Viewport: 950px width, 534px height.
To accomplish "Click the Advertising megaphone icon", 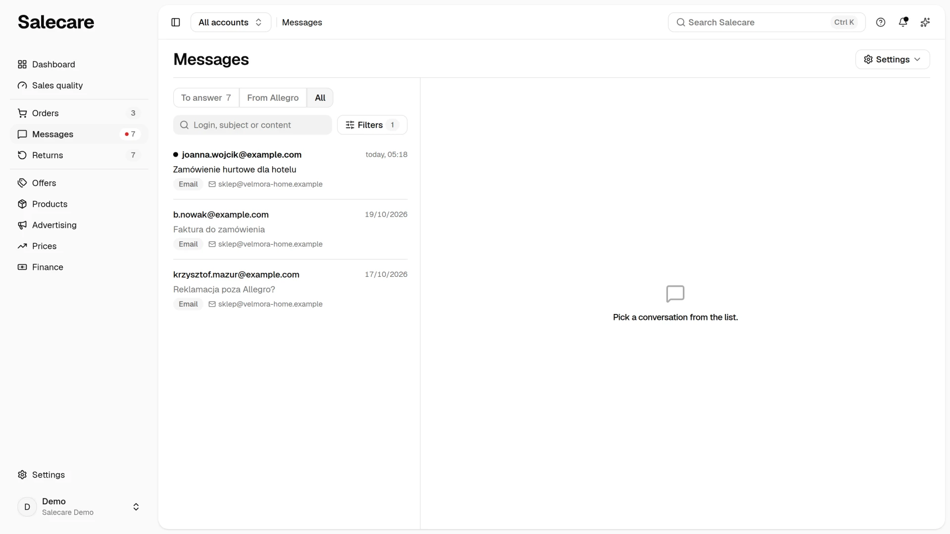I will pyautogui.click(x=22, y=225).
